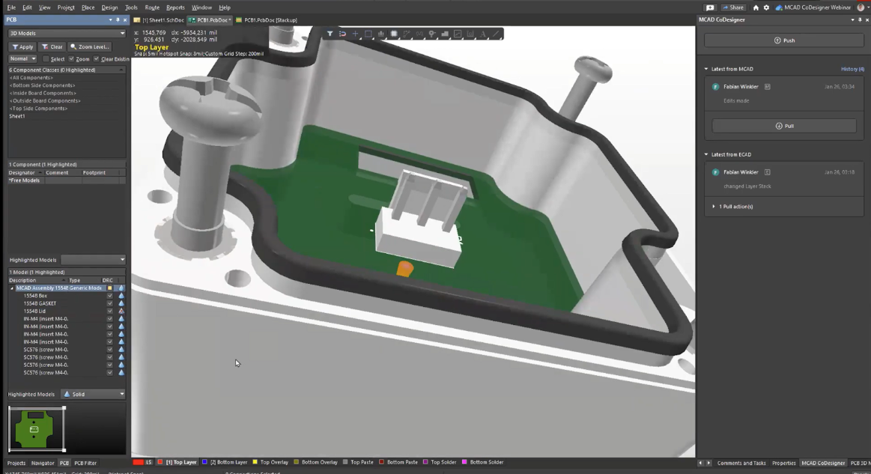Click the align objects bar chart icon
The image size is (871, 474).
[x=381, y=34]
